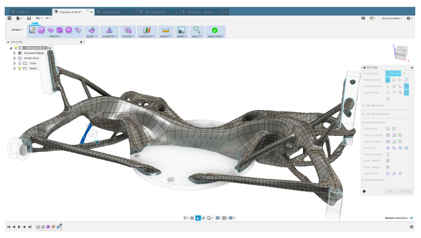Expand the Numerical Inputs section
This screenshot has width=421, height=238.
(x=363, y=179)
